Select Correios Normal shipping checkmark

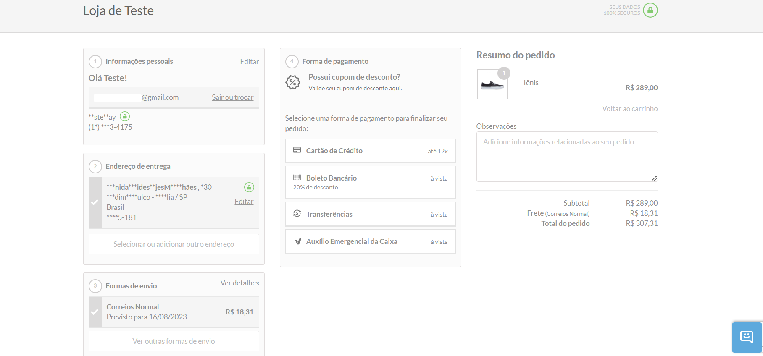[x=95, y=312]
